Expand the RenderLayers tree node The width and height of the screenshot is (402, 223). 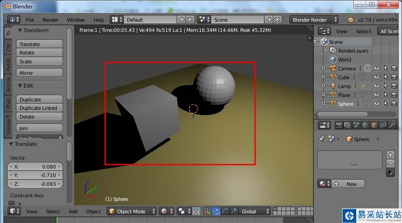[x=326, y=50]
